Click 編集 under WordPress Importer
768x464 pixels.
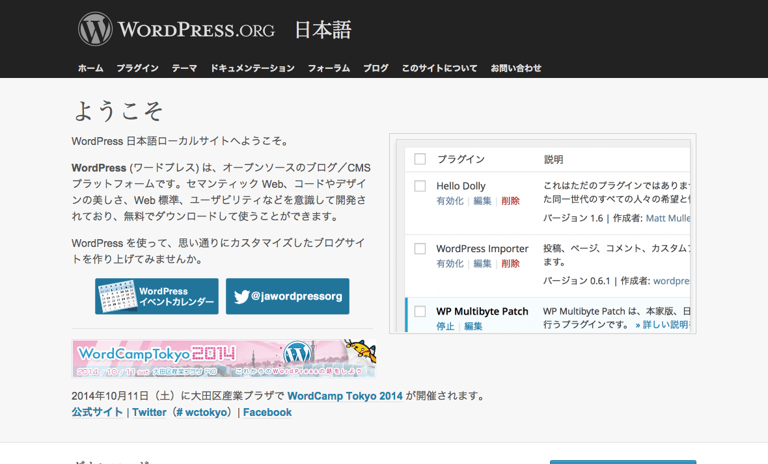point(482,263)
